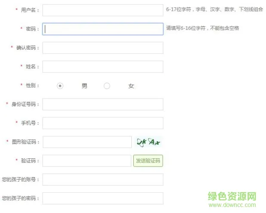Click the 确认密码 confirm password field
This screenshot has width=266, height=213.
point(103,48)
